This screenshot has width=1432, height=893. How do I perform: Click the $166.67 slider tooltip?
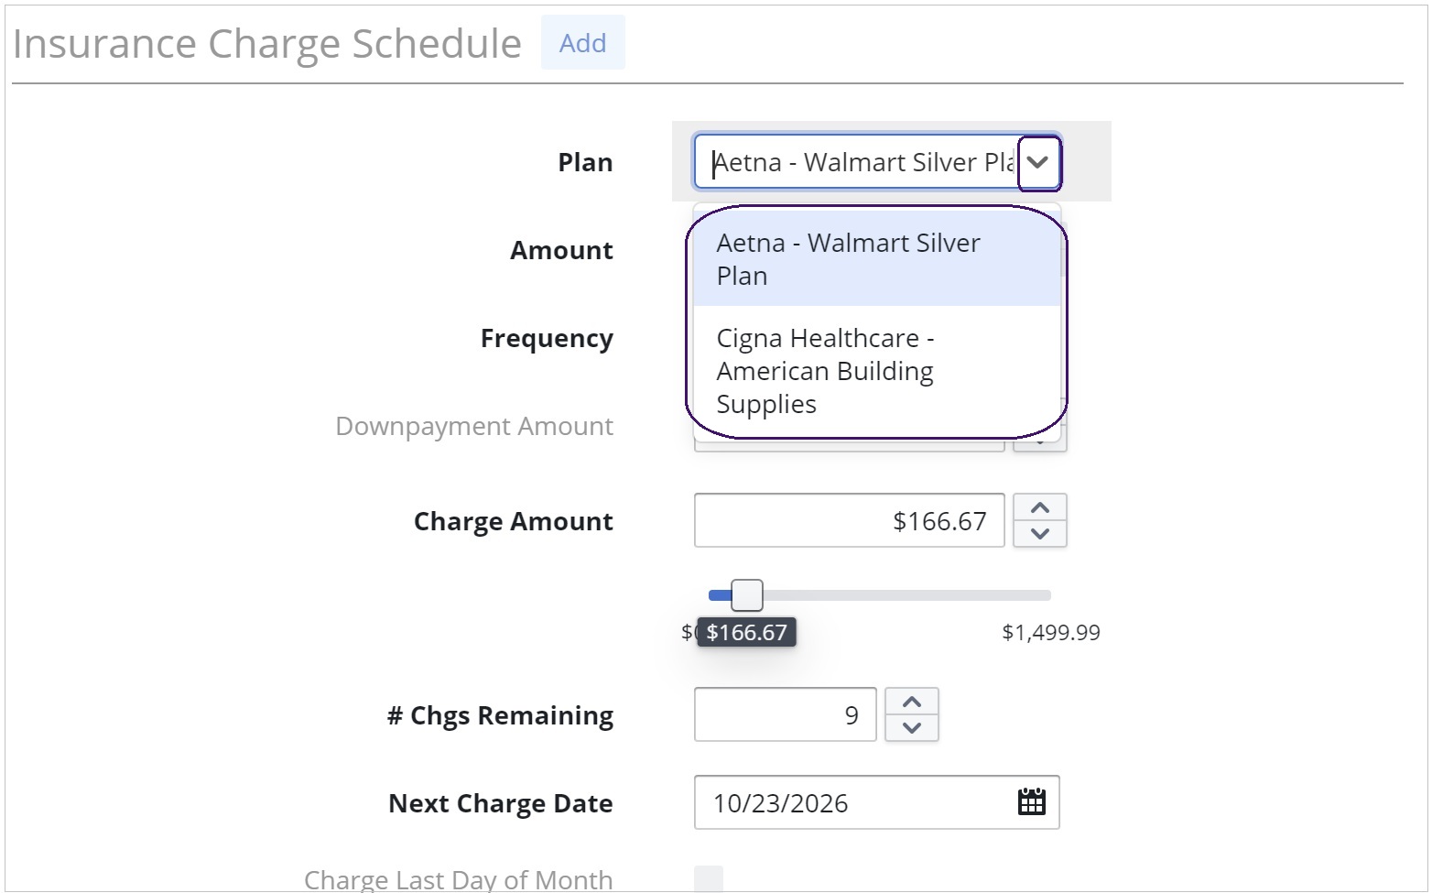[746, 632]
